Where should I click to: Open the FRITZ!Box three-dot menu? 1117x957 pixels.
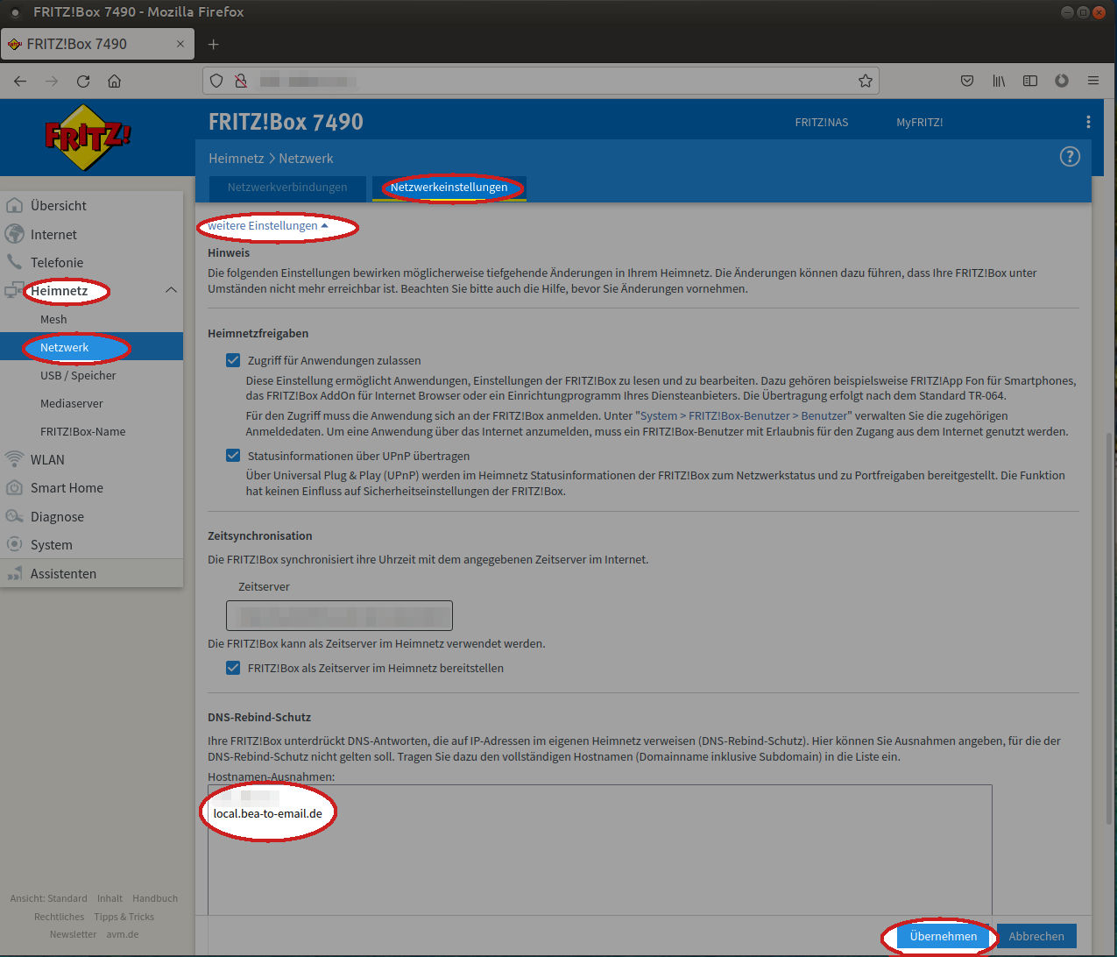(x=1088, y=122)
